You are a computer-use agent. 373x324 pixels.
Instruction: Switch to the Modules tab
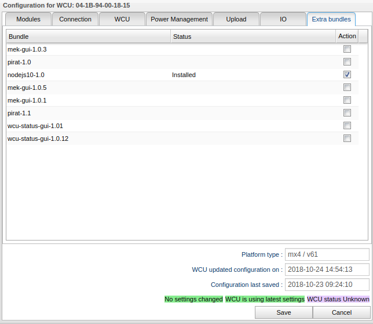pyautogui.click(x=28, y=19)
